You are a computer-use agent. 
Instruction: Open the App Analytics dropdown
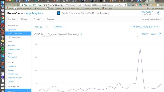[35, 13]
